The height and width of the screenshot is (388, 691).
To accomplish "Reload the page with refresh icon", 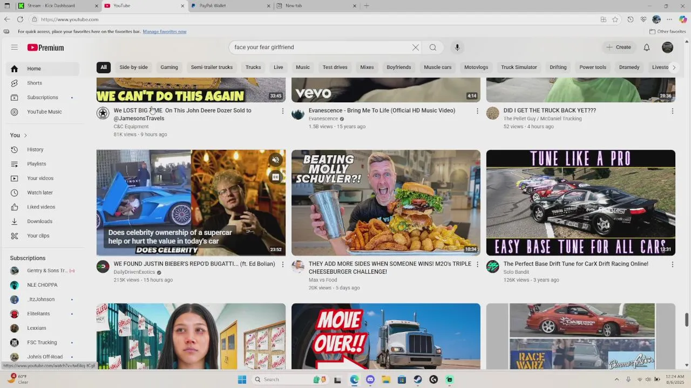I will coord(20,19).
